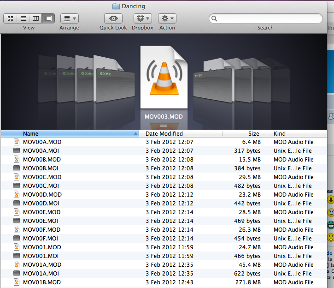Image resolution: width=334 pixels, height=288 pixels.
Task: Click the MOV00A.MOI exec icon
Action: [x=17, y=150]
